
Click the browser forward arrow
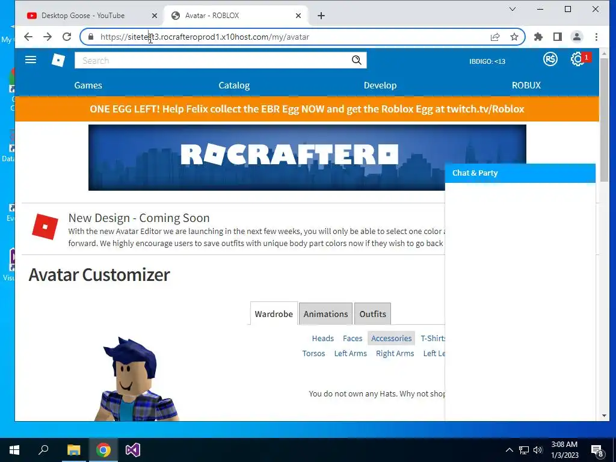pyautogui.click(x=48, y=37)
